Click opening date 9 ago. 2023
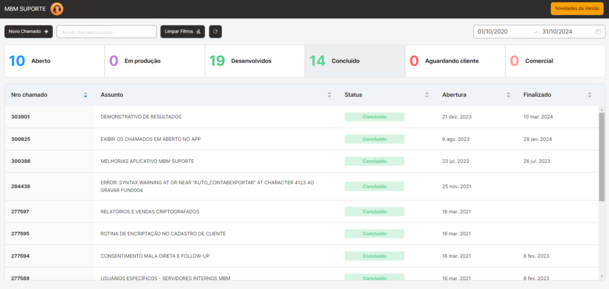 (456, 139)
